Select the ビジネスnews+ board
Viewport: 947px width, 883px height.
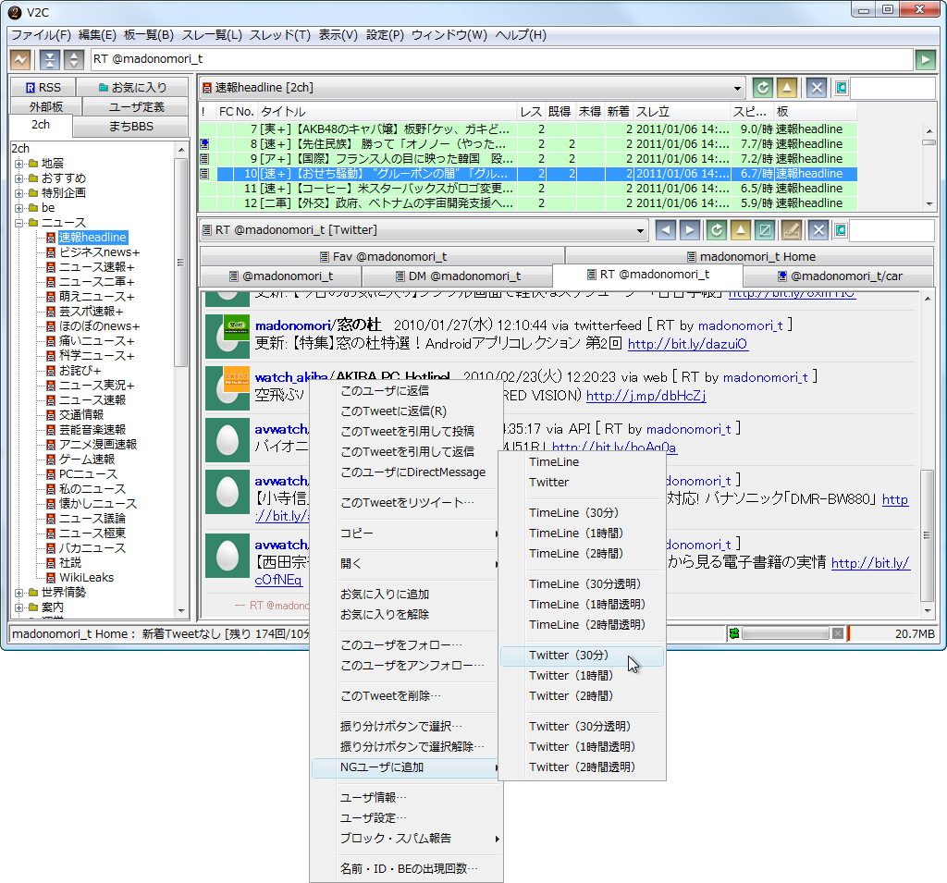coord(99,252)
